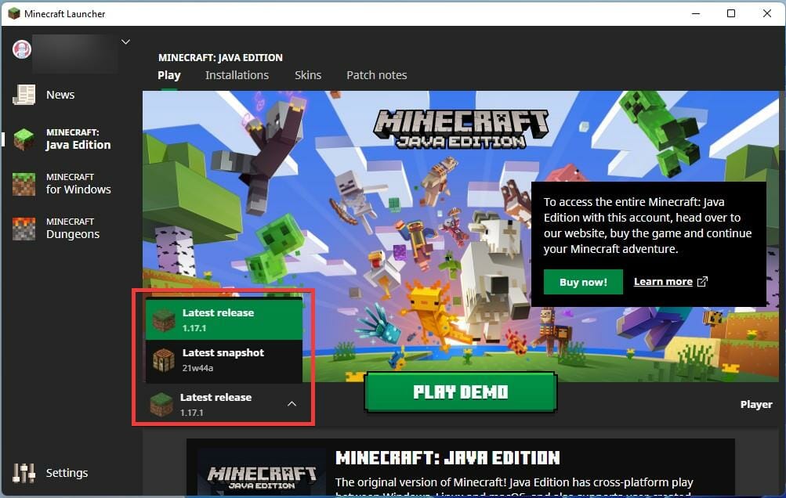Start the game with PLAY DEMO

pos(461,392)
